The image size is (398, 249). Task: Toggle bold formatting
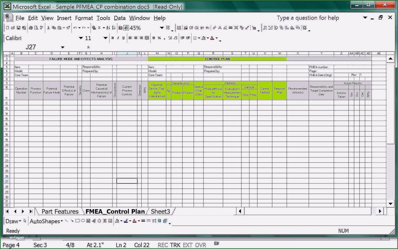coord(112,38)
